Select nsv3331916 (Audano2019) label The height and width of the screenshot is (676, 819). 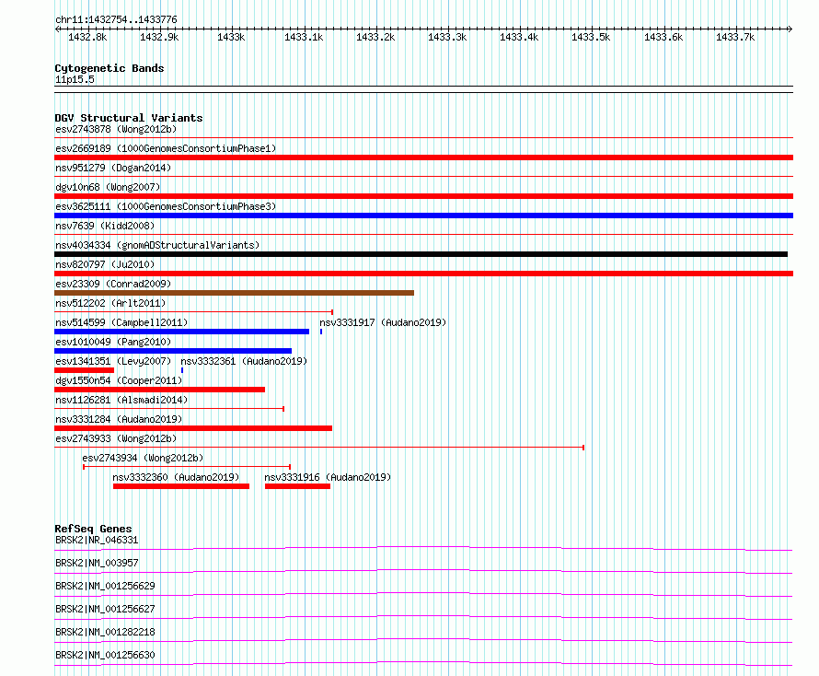(328, 477)
